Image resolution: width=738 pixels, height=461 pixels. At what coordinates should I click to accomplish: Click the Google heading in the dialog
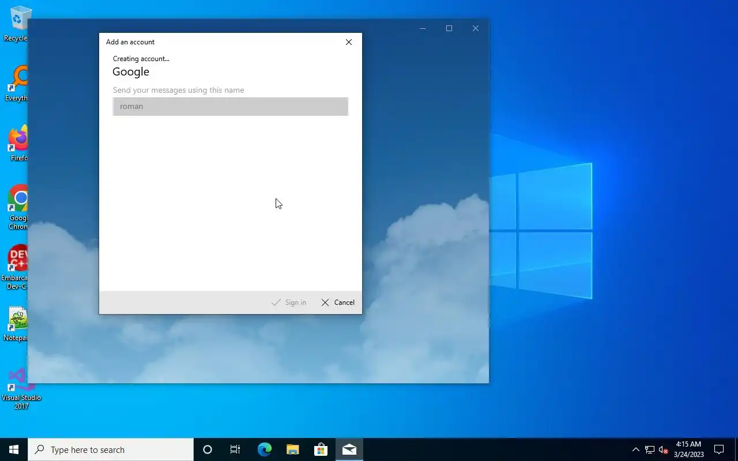click(131, 72)
